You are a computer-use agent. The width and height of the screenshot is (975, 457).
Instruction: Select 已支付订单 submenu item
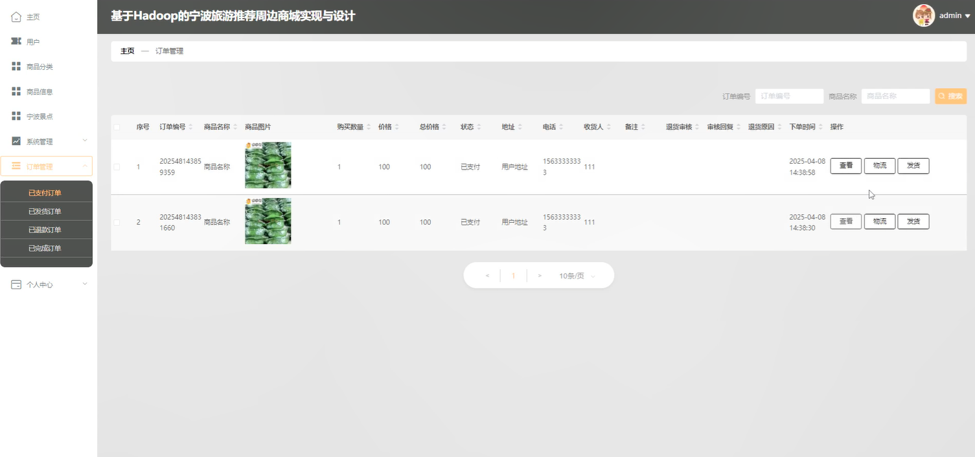[47, 193]
